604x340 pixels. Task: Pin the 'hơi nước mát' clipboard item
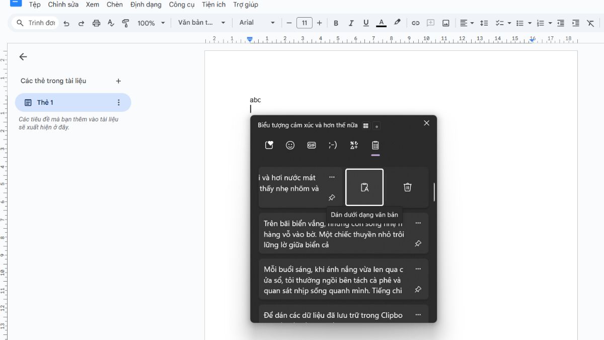(332, 197)
